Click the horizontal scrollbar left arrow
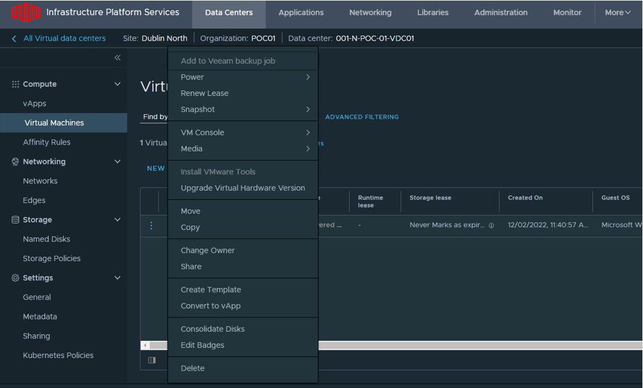Screen dimensions: 643x388 [x=145, y=345]
